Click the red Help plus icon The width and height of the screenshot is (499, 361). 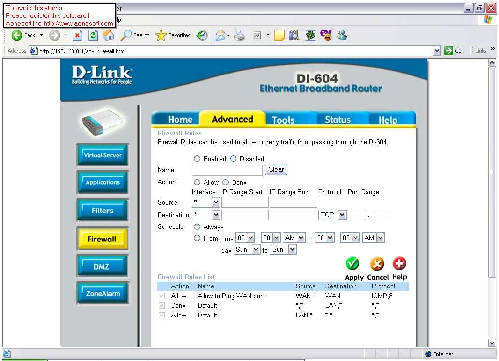click(x=399, y=264)
